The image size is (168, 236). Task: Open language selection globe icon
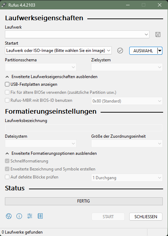9,216
